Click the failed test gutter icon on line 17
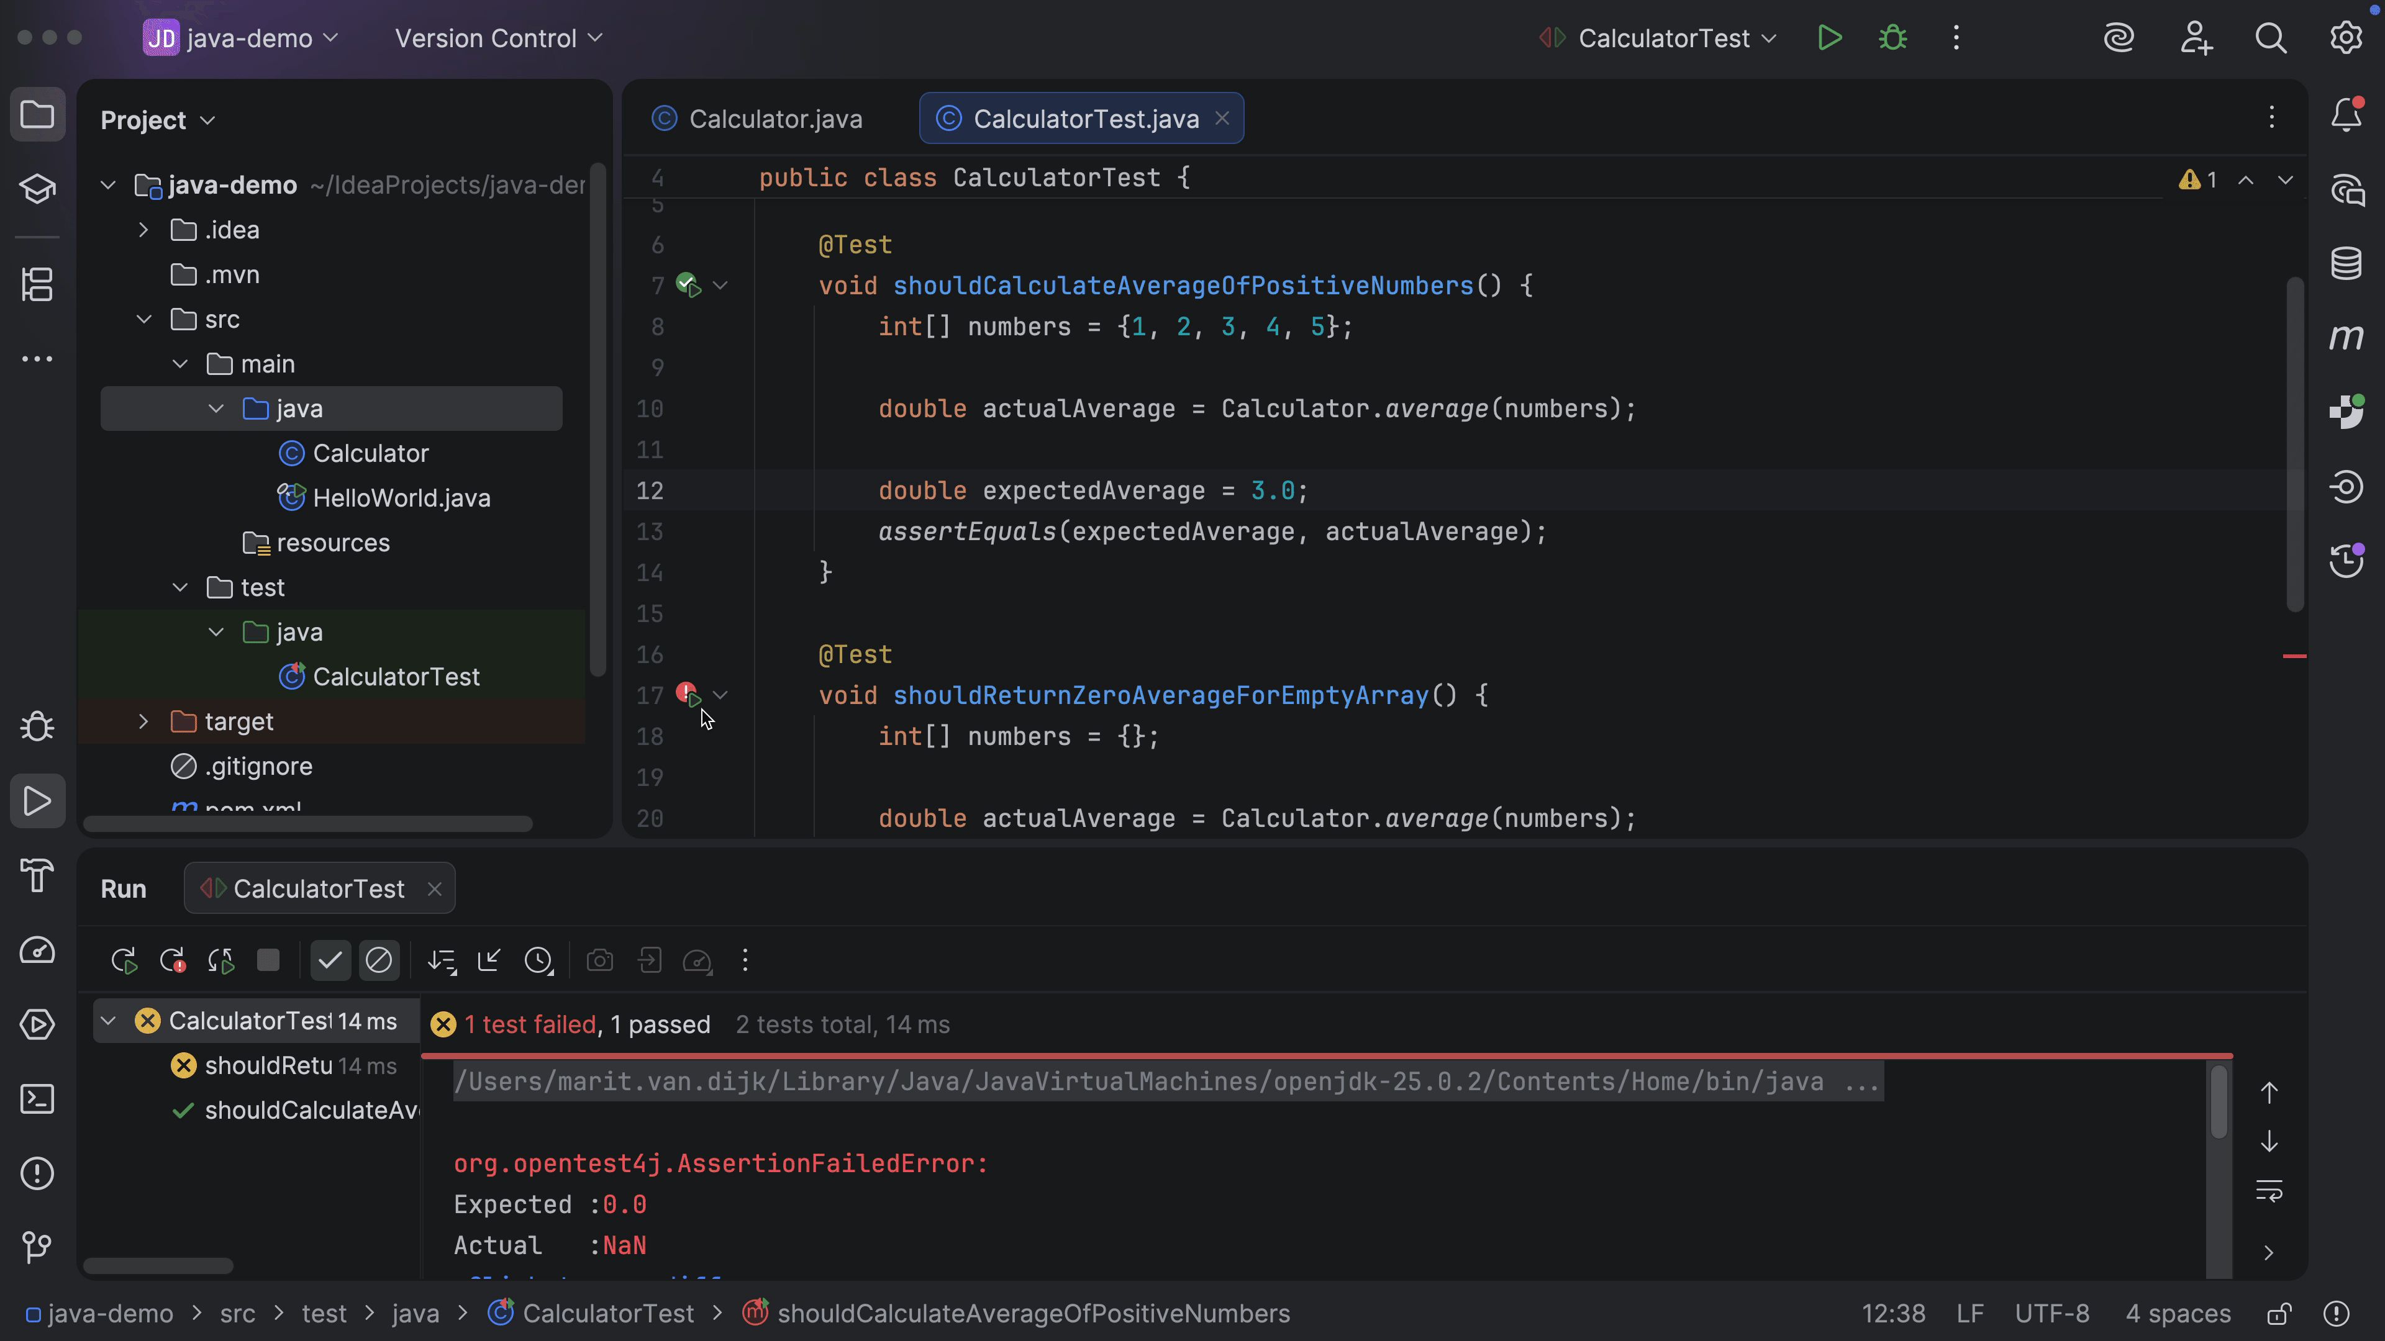This screenshot has height=1341, width=2385. click(688, 694)
